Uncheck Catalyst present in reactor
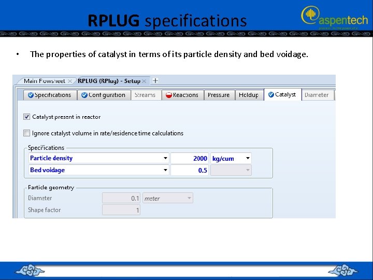Screen dimensions: 373x280 pos(26,117)
